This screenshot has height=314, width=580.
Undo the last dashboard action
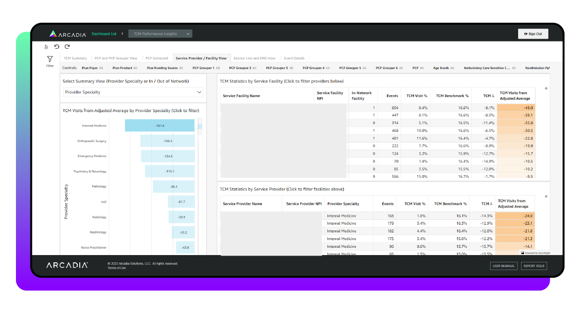(x=57, y=46)
